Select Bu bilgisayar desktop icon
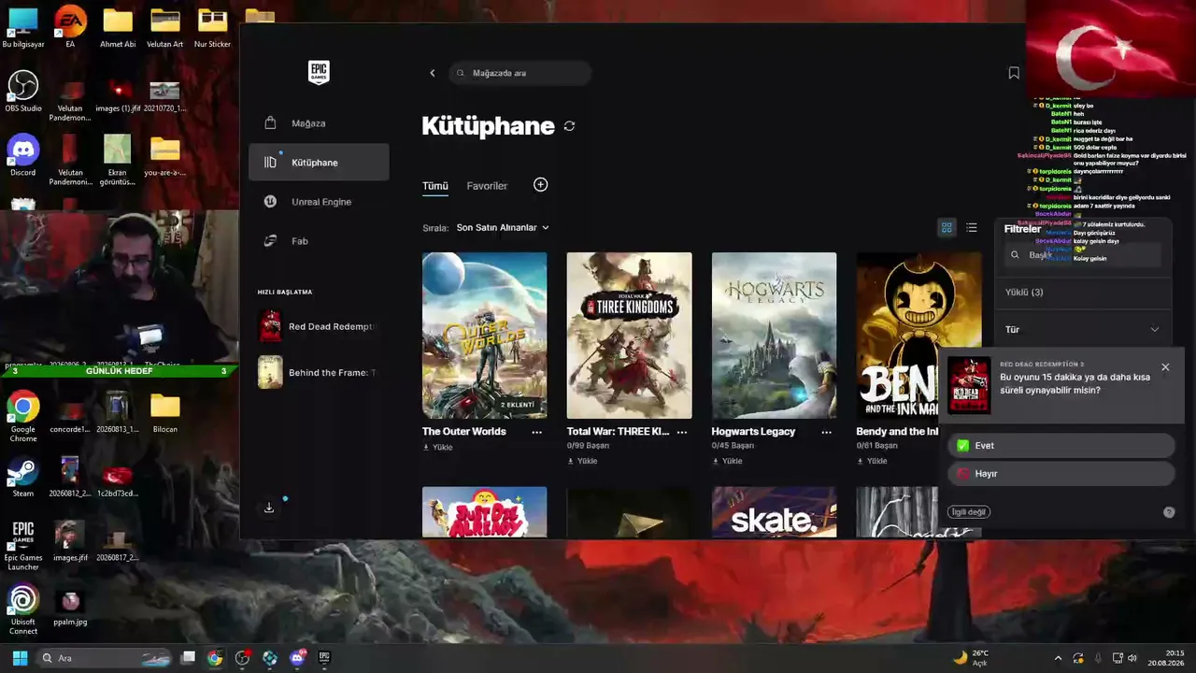1196x673 pixels. (23, 27)
